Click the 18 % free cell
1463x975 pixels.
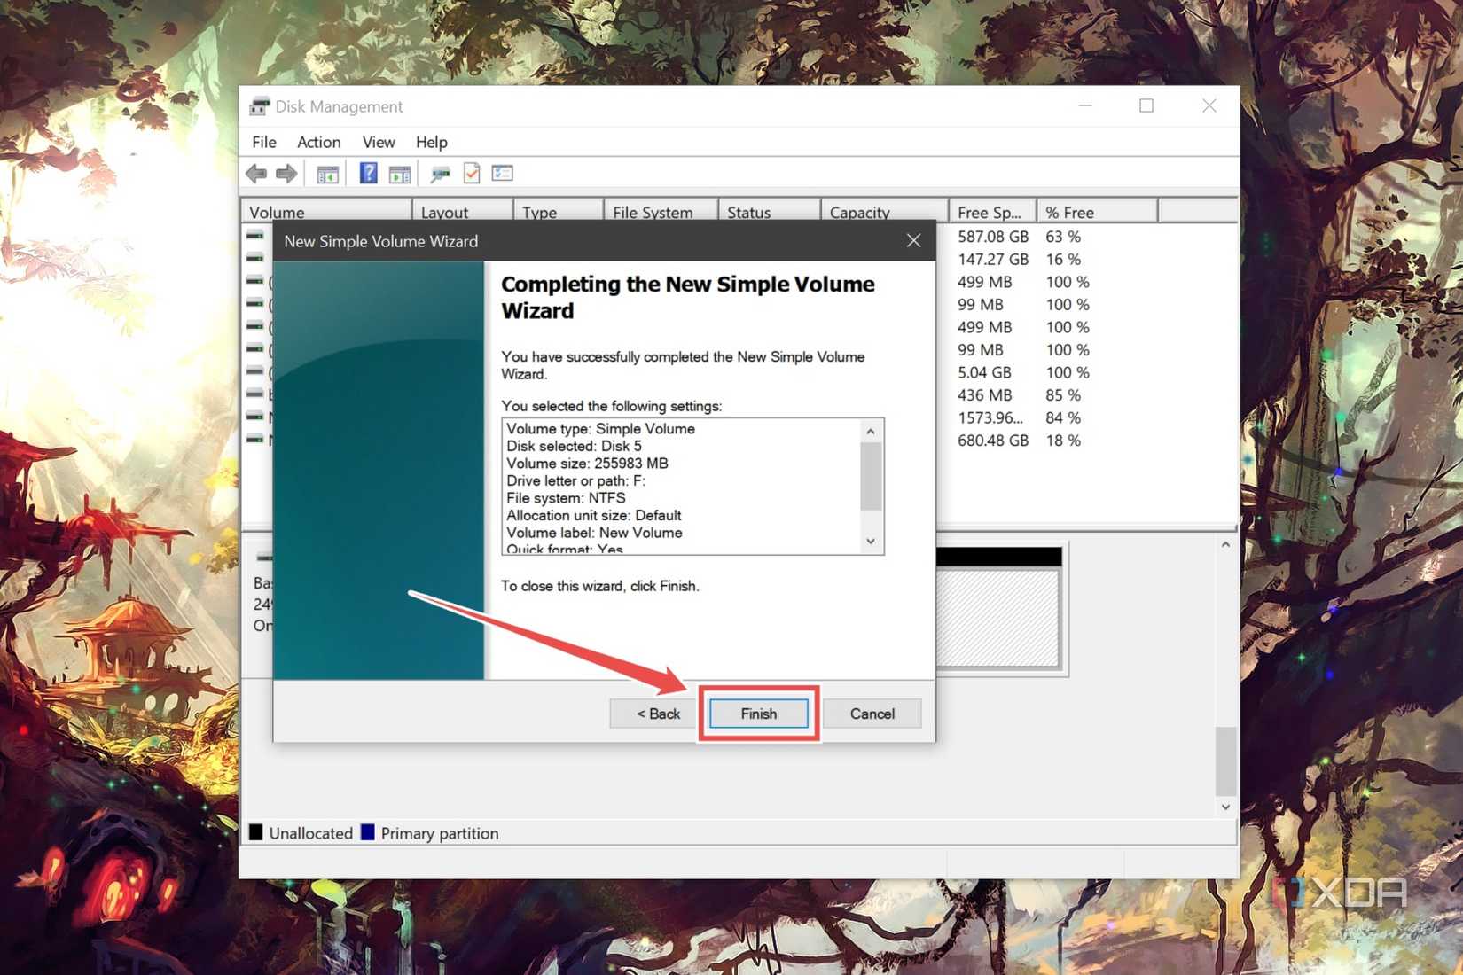click(1063, 441)
